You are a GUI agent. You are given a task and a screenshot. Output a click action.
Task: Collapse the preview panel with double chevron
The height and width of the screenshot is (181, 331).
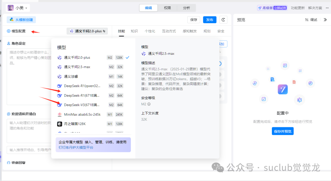(325, 20)
